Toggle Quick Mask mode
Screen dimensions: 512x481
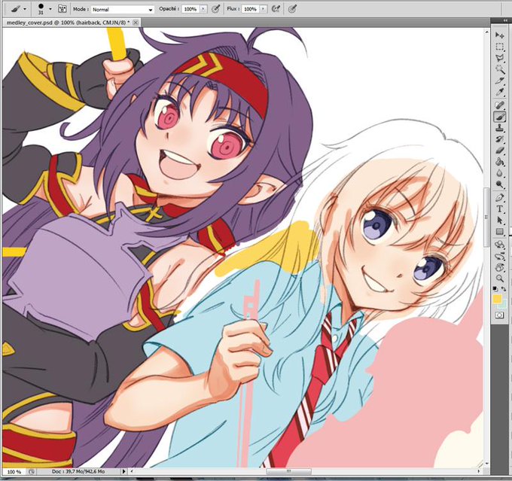point(500,315)
